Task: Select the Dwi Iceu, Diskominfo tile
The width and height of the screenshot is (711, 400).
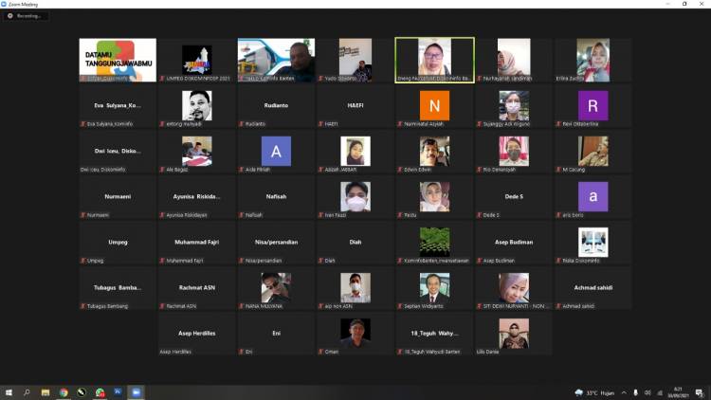Action: pyautogui.click(x=118, y=151)
